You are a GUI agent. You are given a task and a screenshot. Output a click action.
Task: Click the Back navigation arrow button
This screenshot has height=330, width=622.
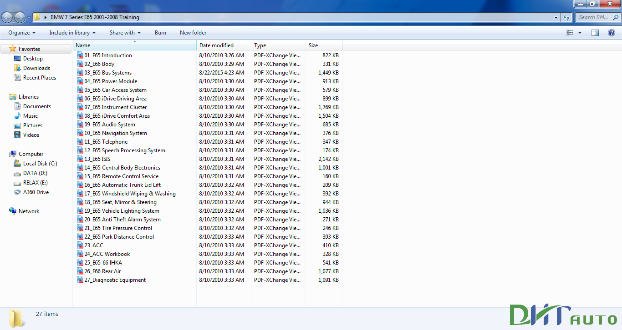click(7, 17)
